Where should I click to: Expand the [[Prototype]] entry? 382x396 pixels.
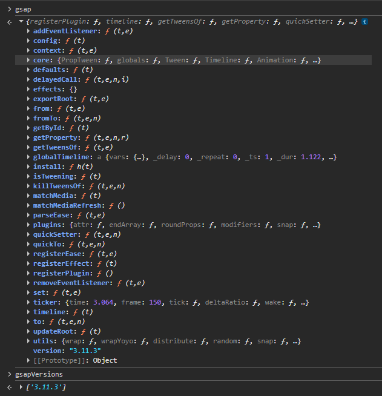[28, 360]
